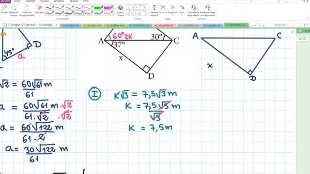Open the Girar rotate menu
Image resolution: width=310 pixels, height=174 pixels.
182,10
